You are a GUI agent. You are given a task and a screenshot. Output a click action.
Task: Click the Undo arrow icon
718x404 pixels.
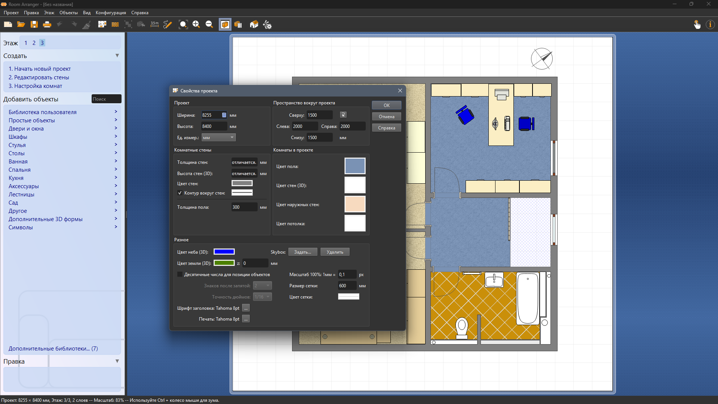(60, 25)
